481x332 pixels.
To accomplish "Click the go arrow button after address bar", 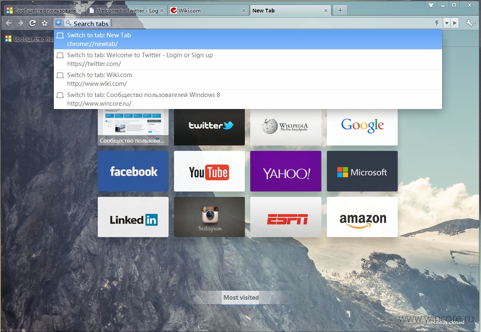I will (x=454, y=23).
